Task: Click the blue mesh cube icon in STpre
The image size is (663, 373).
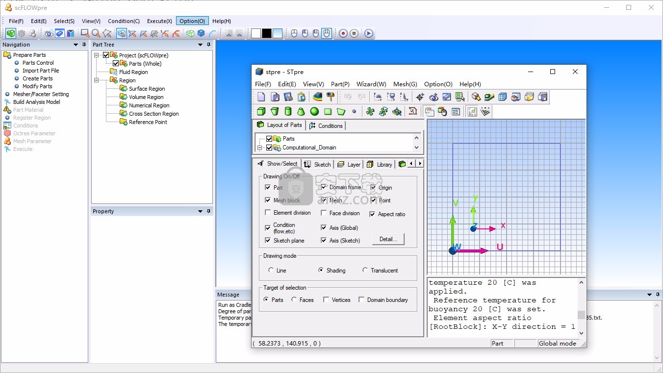Action: [x=502, y=97]
